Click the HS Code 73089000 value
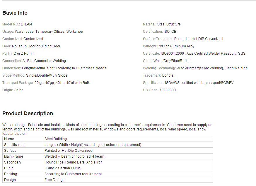The height and width of the screenshot is (186, 256). [x=167, y=90]
